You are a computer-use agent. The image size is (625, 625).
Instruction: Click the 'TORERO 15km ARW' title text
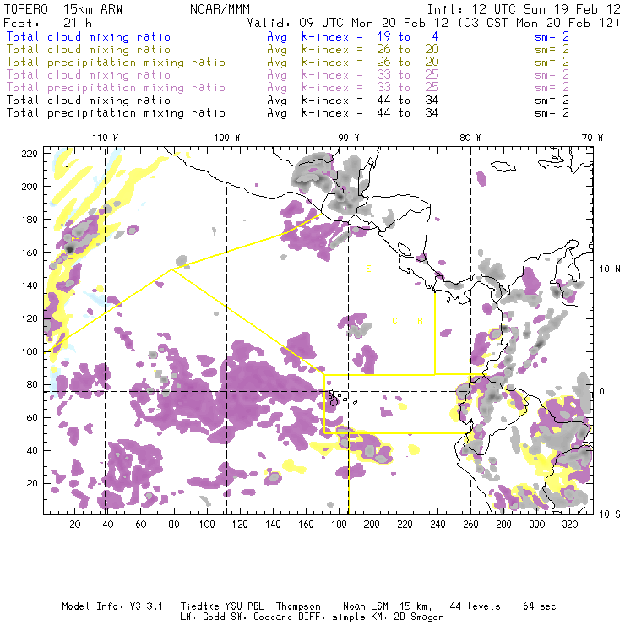tap(63, 9)
